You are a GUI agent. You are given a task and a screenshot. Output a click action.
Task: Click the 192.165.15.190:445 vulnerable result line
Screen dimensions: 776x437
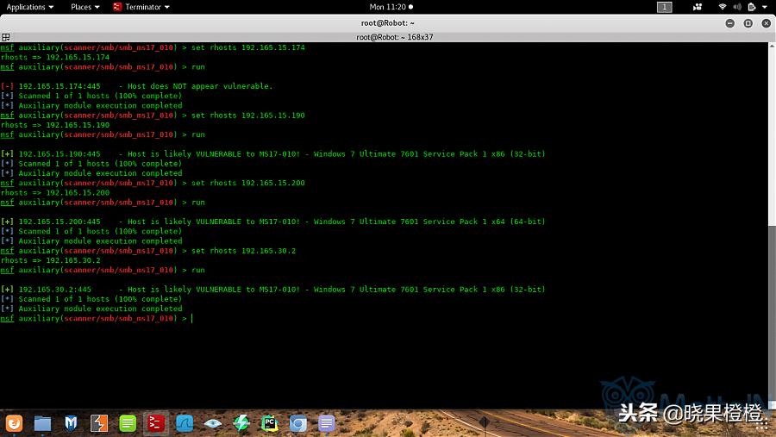point(272,154)
